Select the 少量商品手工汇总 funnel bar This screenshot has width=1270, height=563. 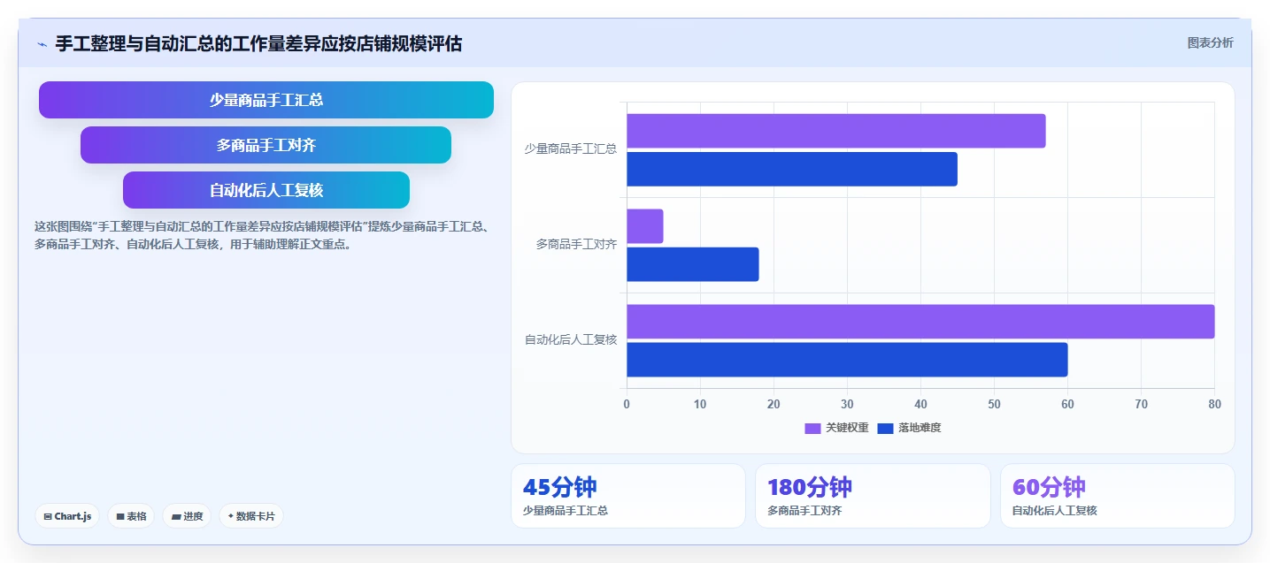[266, 100]
